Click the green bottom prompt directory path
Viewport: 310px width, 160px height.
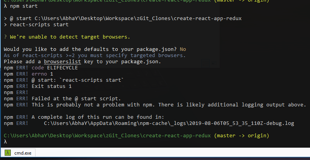(x=107, y=136)
